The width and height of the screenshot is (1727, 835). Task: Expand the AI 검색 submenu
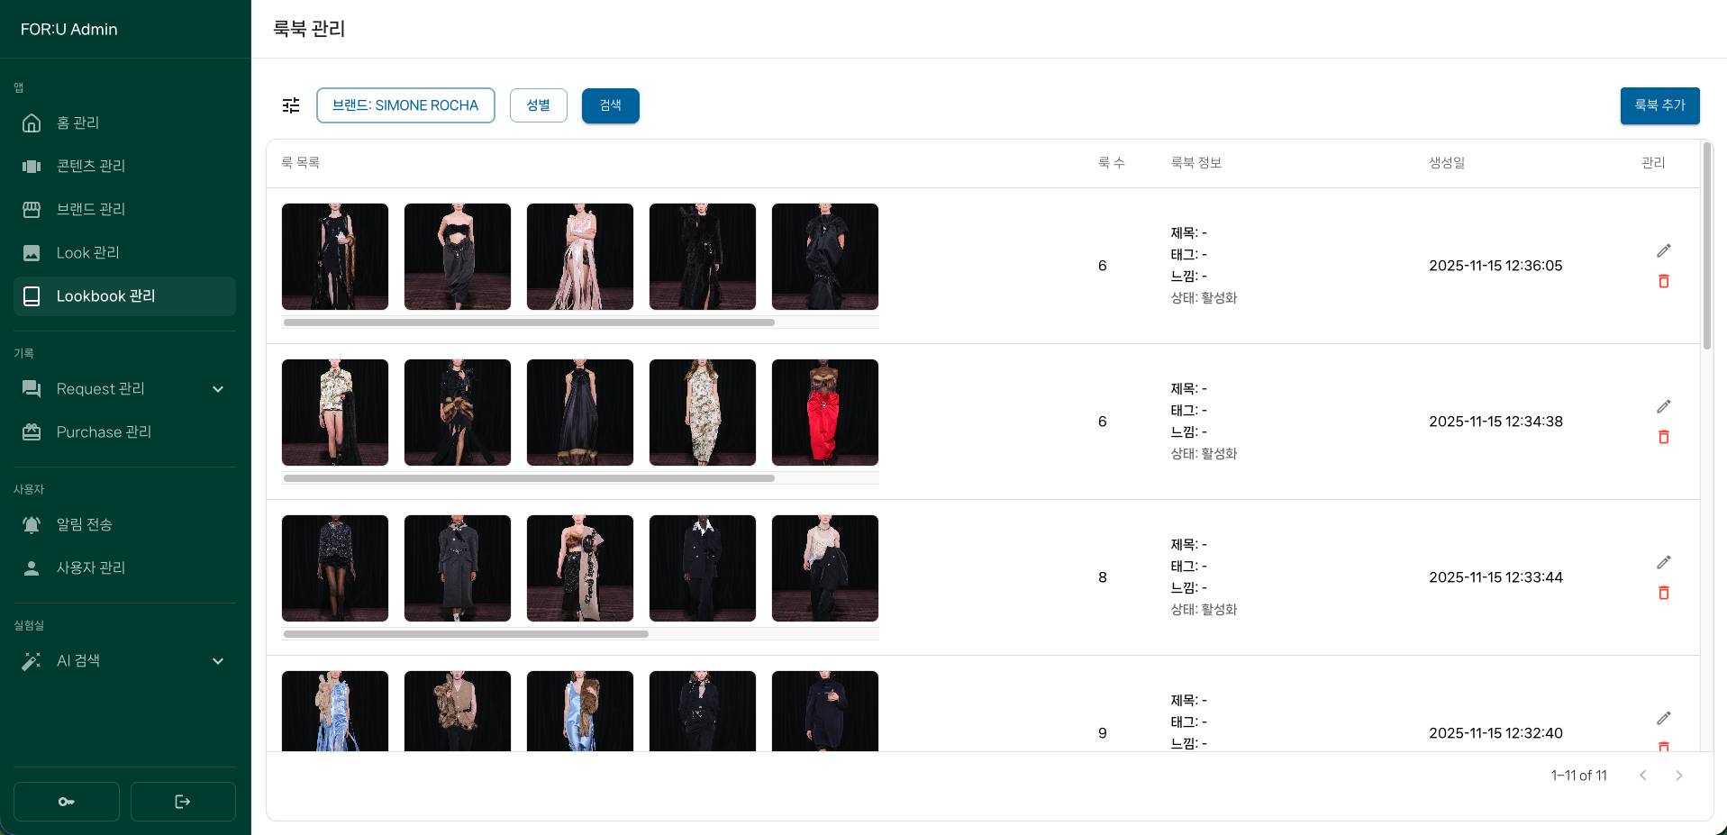pos(217,661)
